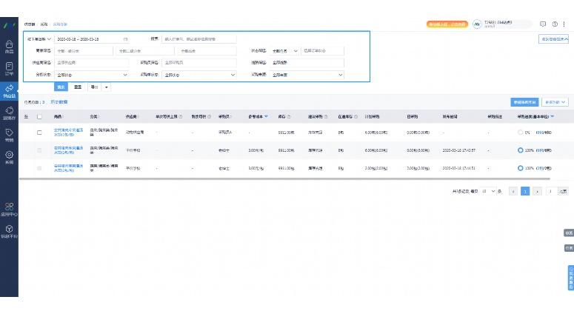Open the help question-mark icon in header
Screen dimensions: 574x314
click(555, 24)
